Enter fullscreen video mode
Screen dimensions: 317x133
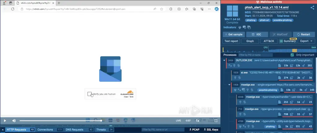point(216,121)
